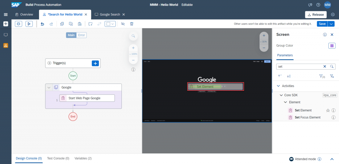This screenshot has height=164, width=339.
Task: Run the automation with the play button
Action: click(x=29, y=24)
